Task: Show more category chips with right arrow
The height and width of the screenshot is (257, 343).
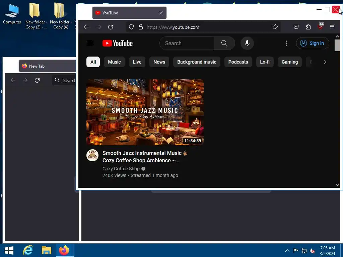Action: [x=325, y=62]
